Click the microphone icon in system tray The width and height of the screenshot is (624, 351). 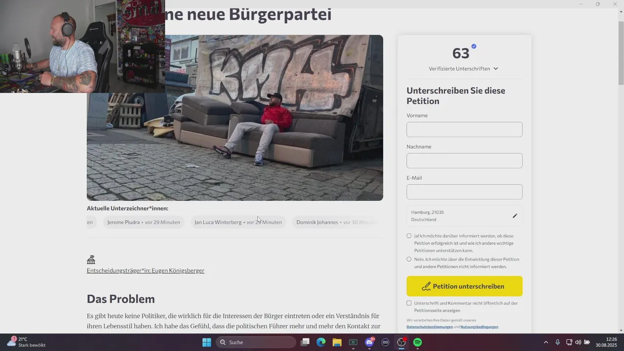(557, 342)
